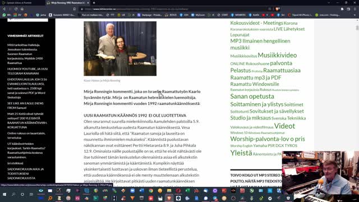Open the Studio ja miksaus tag
This screenshot has height=202, width=359.
tap(251, 118)
